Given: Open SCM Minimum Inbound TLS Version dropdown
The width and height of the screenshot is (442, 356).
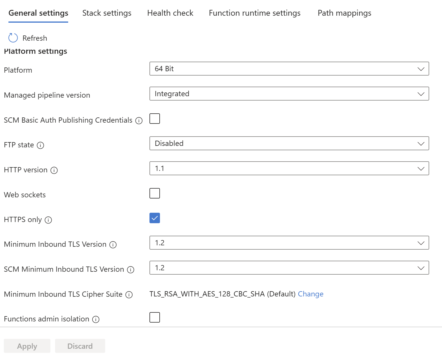Looking at the screenshot, I should (x=289, y=268).
